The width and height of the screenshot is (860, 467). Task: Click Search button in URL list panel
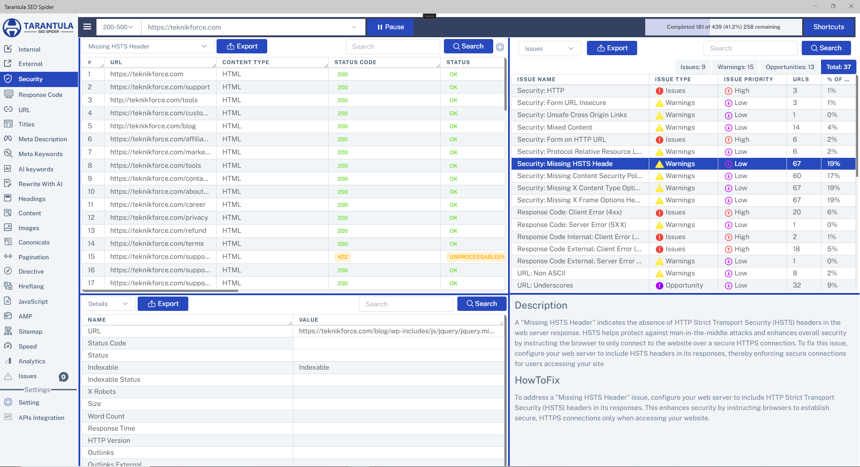coord(468,46)
